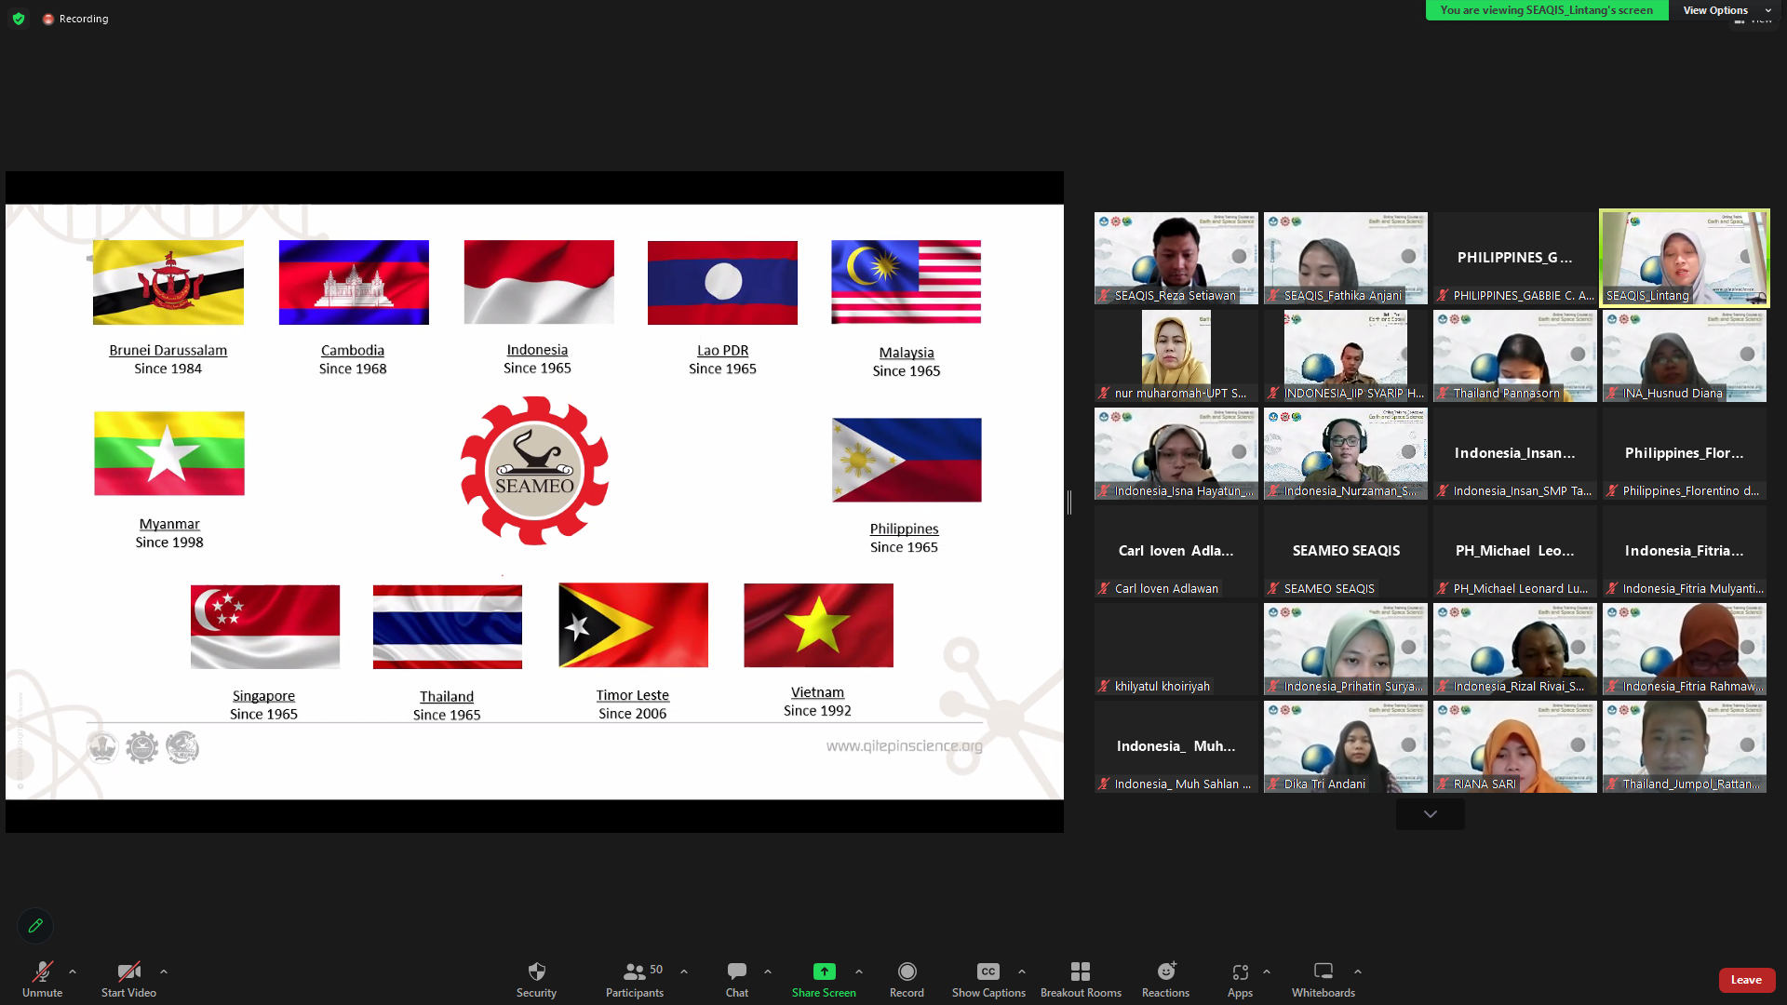1787x1005 pixels.
Task: Open the Whiteboards icon
Action: (1323, 972)
